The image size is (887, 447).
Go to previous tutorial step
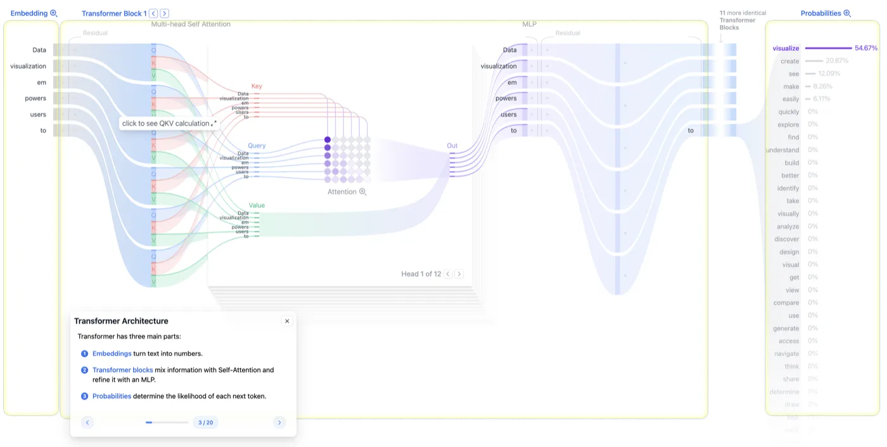pyautogui.click(x=87, y=422)
